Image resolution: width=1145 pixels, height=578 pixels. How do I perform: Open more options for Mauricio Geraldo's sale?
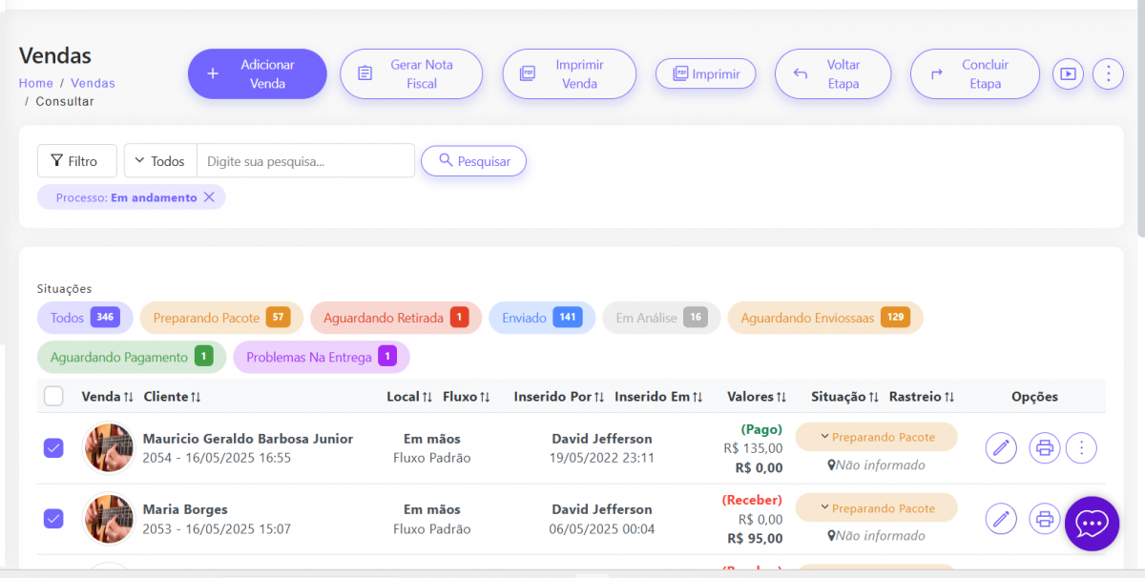pyautogui.click(x=1081, y=447)
